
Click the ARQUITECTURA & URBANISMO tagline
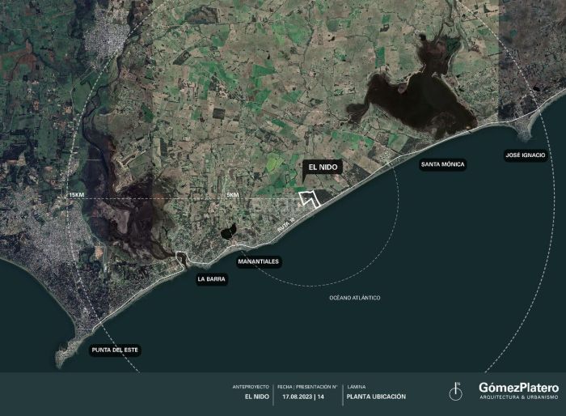pyautogui.click(x=519, y=397)
